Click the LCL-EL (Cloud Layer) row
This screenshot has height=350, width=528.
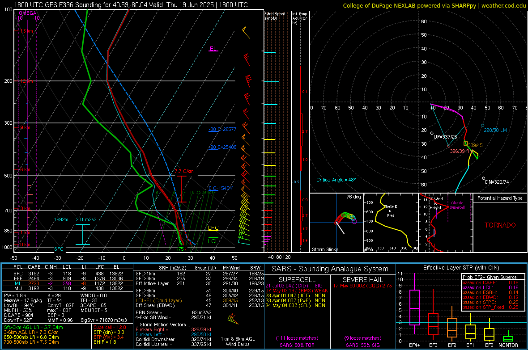coord(200,300)
